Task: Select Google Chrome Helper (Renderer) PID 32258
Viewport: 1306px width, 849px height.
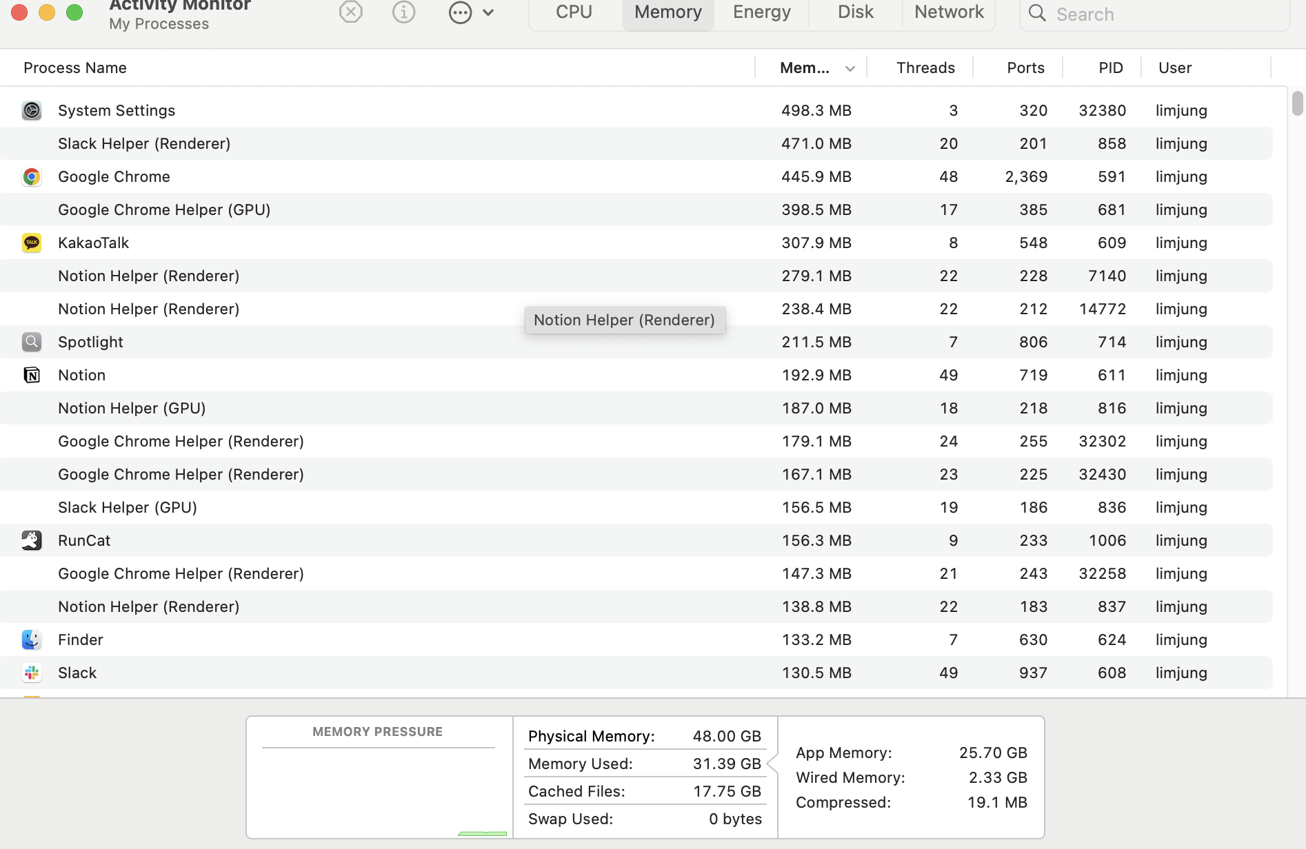Action: tap(636, 573)
